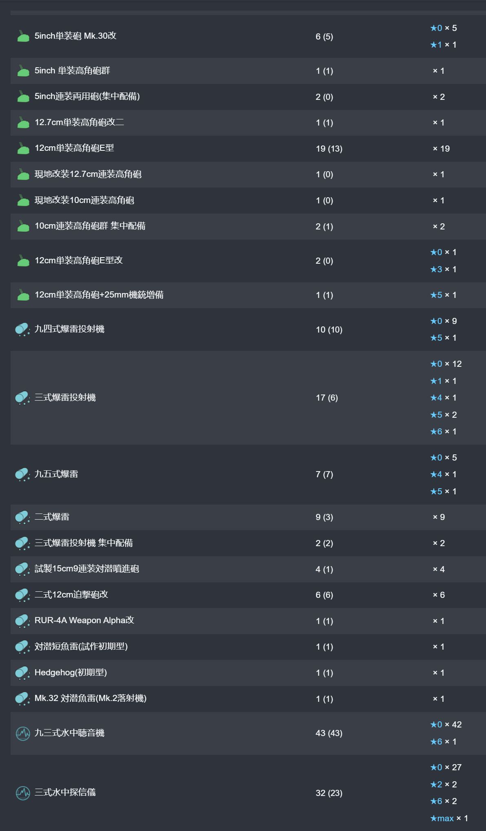The width and height of the screenshot is (486, 831).
Task: Click the ★5 × 1 entry for 12cm単装高角砲+25mm機銃増備
Action: pyautogui.click(x=443, y=295)
